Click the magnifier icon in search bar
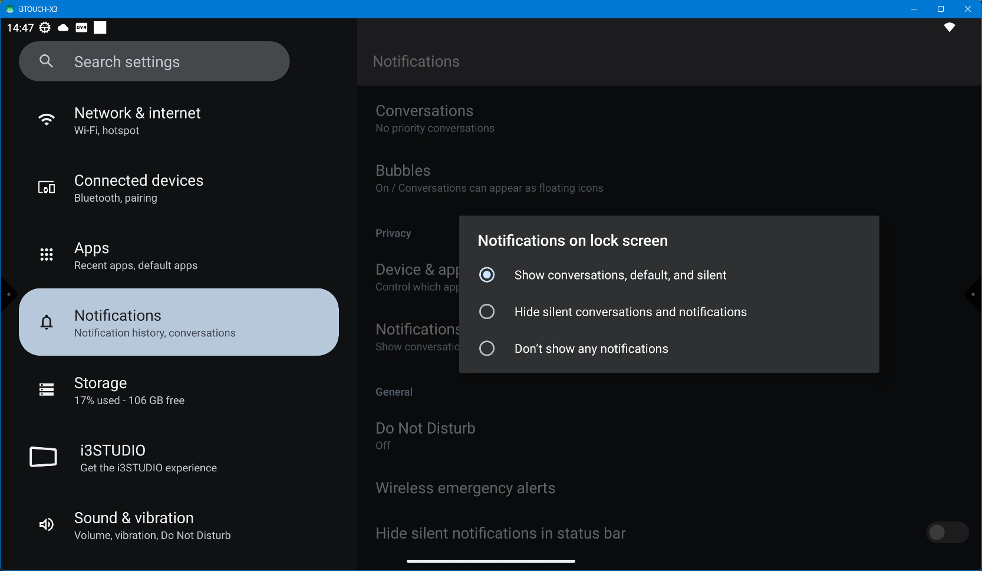Image resolution: width=982 pixels, height=571 pixels. tap(46, 61)
